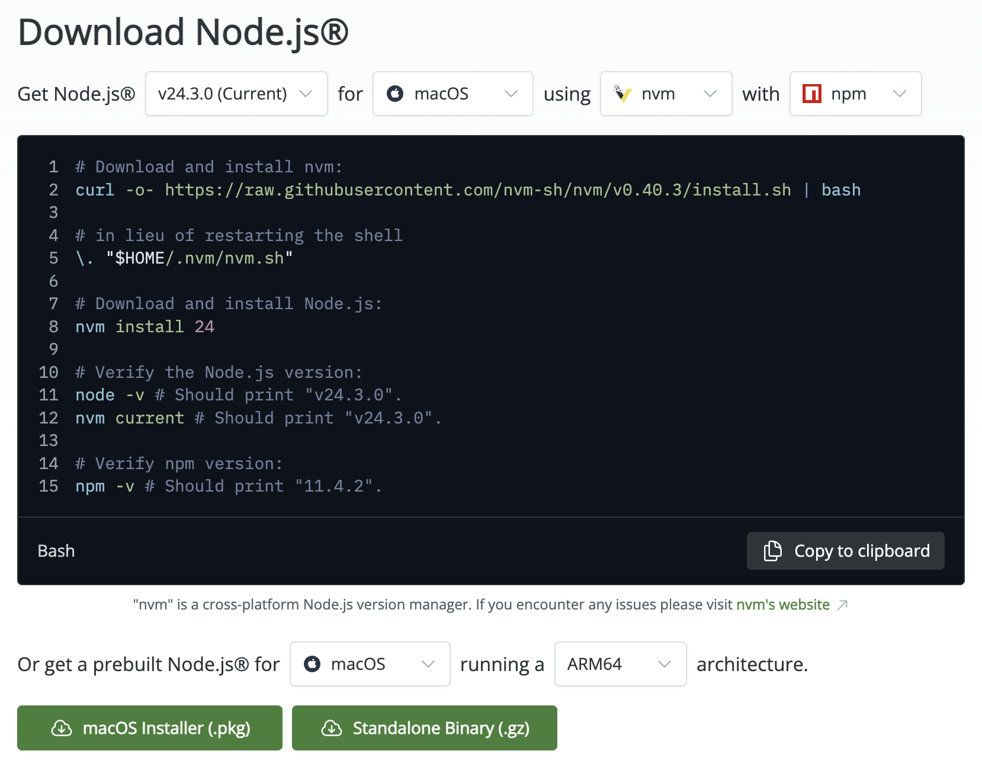Download the Standalone Binary (.gz)
Viewport: 982px width, 770px height.
tap(425, 728)
